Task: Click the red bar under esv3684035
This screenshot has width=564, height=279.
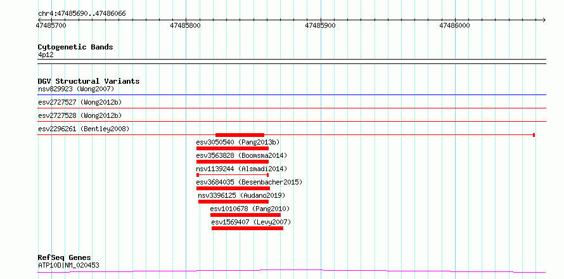Action: (233, 188)
